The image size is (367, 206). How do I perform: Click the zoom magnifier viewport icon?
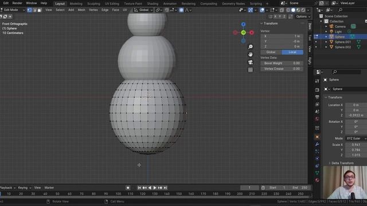click(251, 47)
